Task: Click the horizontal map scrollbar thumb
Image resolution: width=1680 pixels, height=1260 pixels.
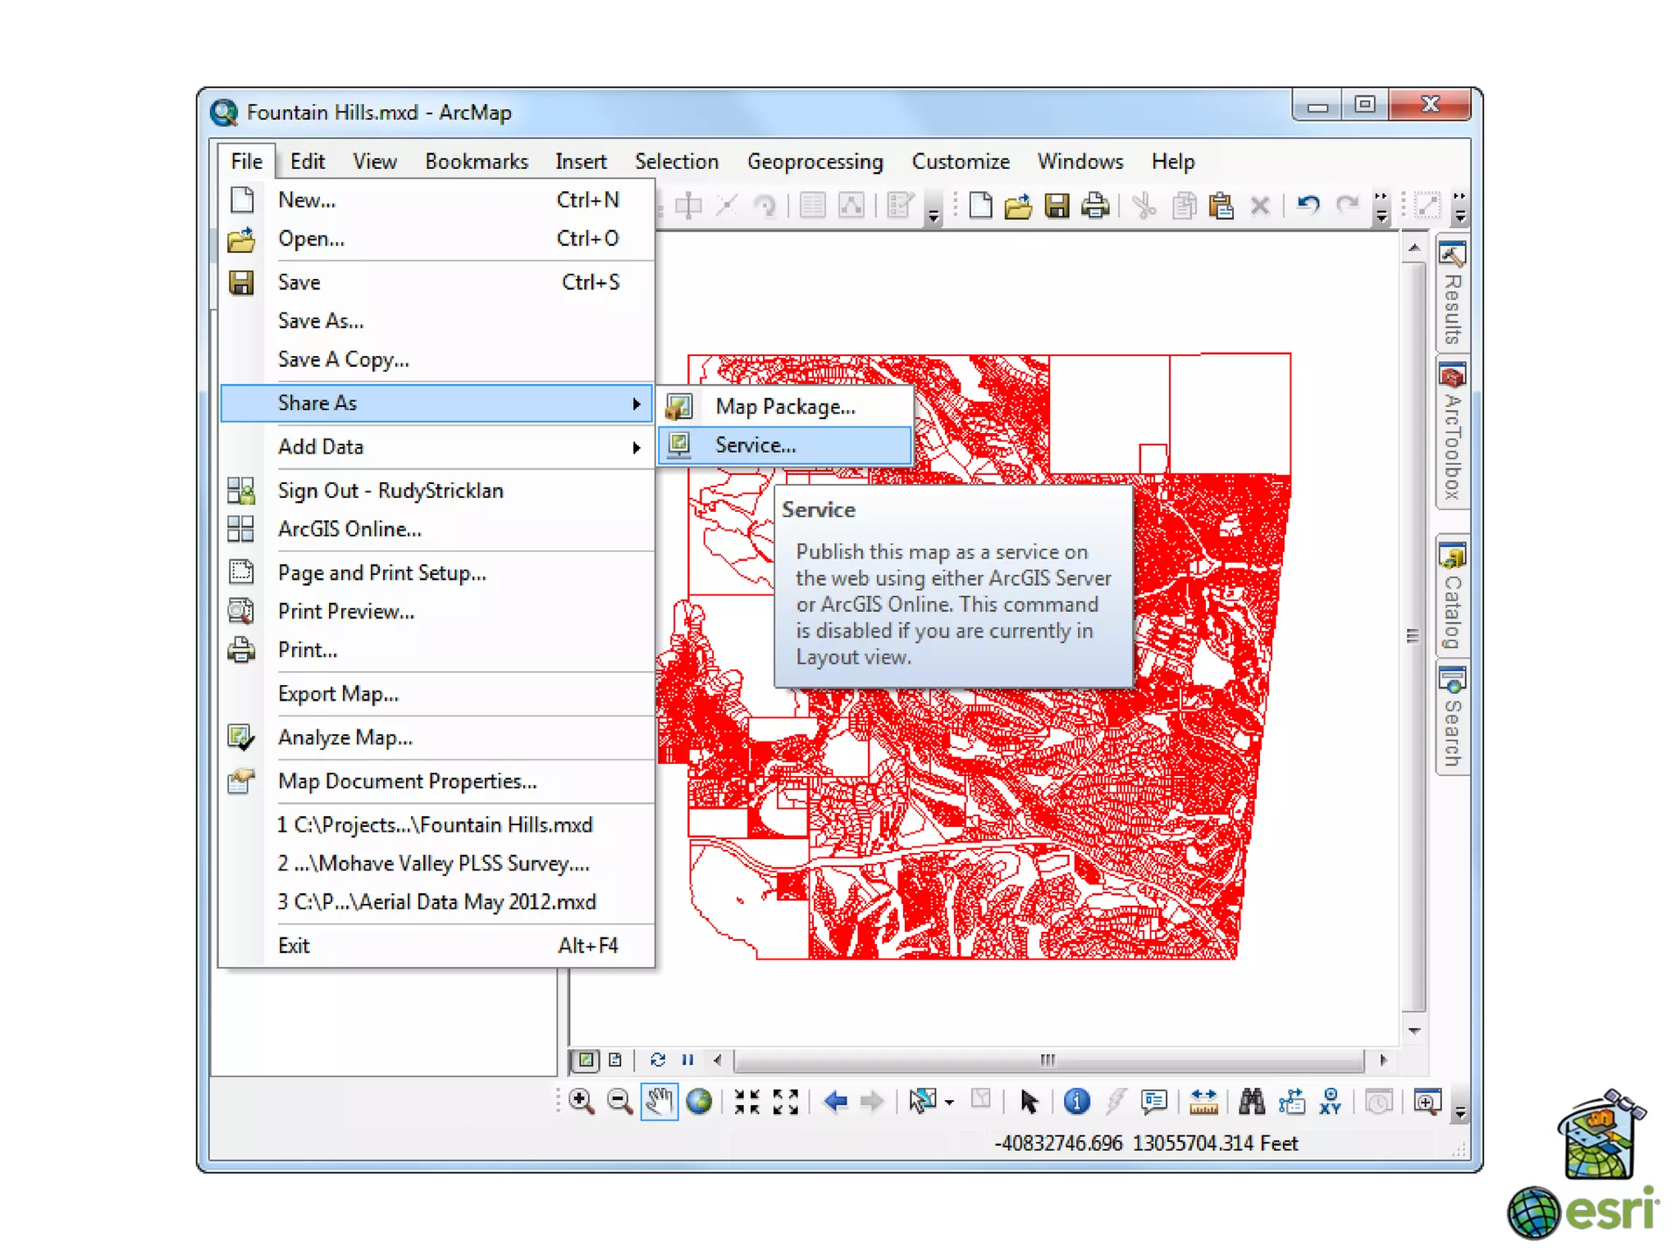Action: coord(1048,1059)
